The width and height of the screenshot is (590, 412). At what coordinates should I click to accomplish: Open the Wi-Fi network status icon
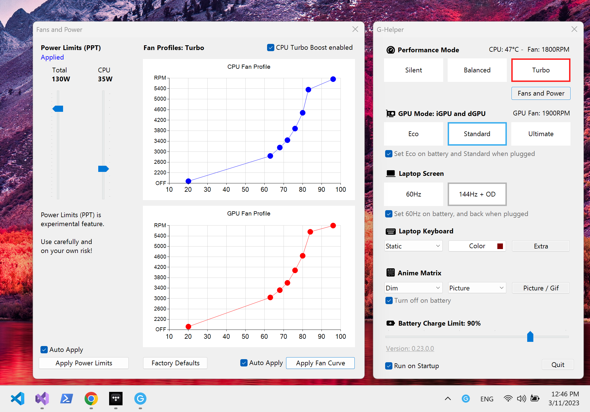click(508, 399)
